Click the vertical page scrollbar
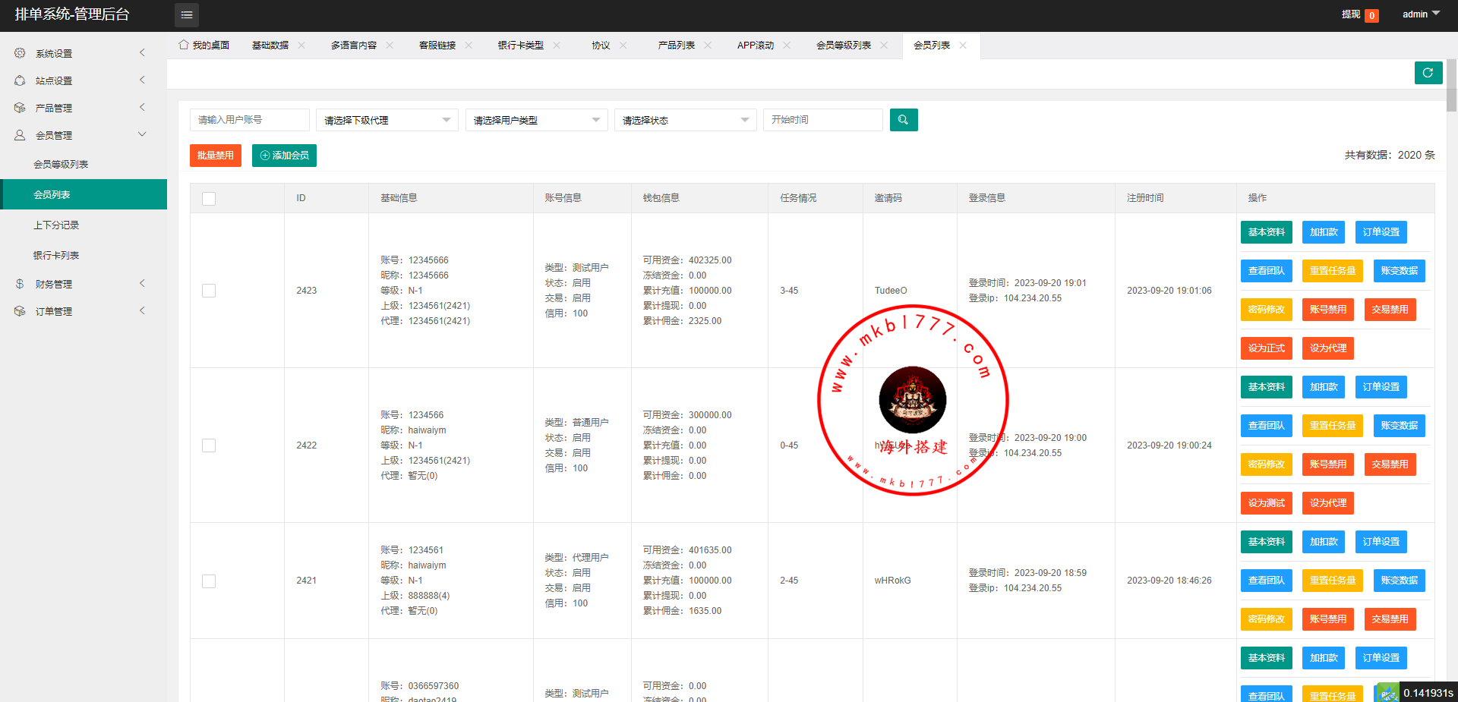The image size is (1458, 702). (1451, 86)
